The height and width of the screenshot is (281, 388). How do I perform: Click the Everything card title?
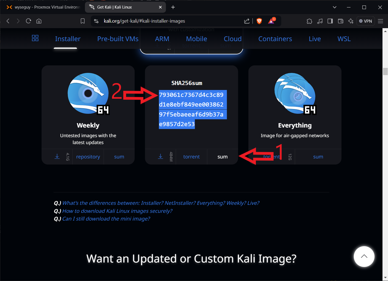click(x=295, y=125)
